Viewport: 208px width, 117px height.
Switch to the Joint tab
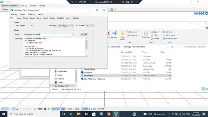(x=68, y=18)
